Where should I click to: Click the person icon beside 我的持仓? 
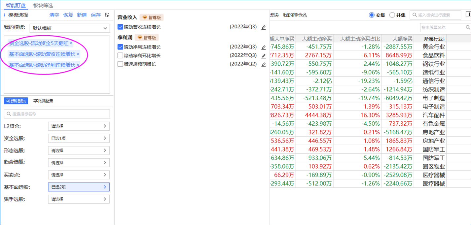pos(305,15)
